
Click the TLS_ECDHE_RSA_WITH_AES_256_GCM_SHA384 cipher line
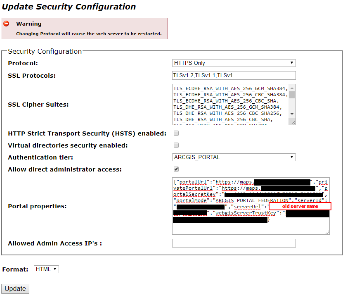point(230,88)
